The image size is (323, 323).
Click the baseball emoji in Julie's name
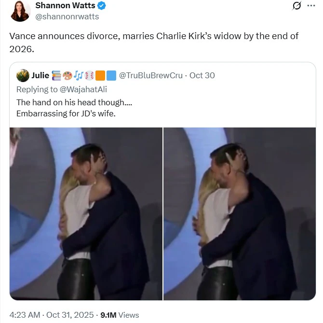click(x=89, y=76)
